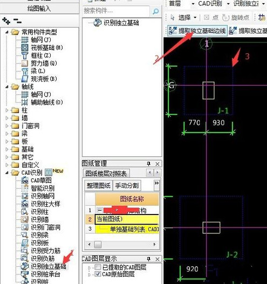Collapse all tree nodes with minus icon
The width and height of the screenshot is (267, 284).
tap(17, 21)
